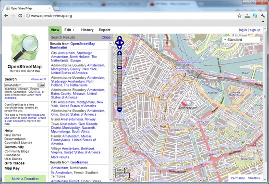Open a new browser tab
Image resolution: width=269 pixels, height=184 pixels.
click(57, 8)
